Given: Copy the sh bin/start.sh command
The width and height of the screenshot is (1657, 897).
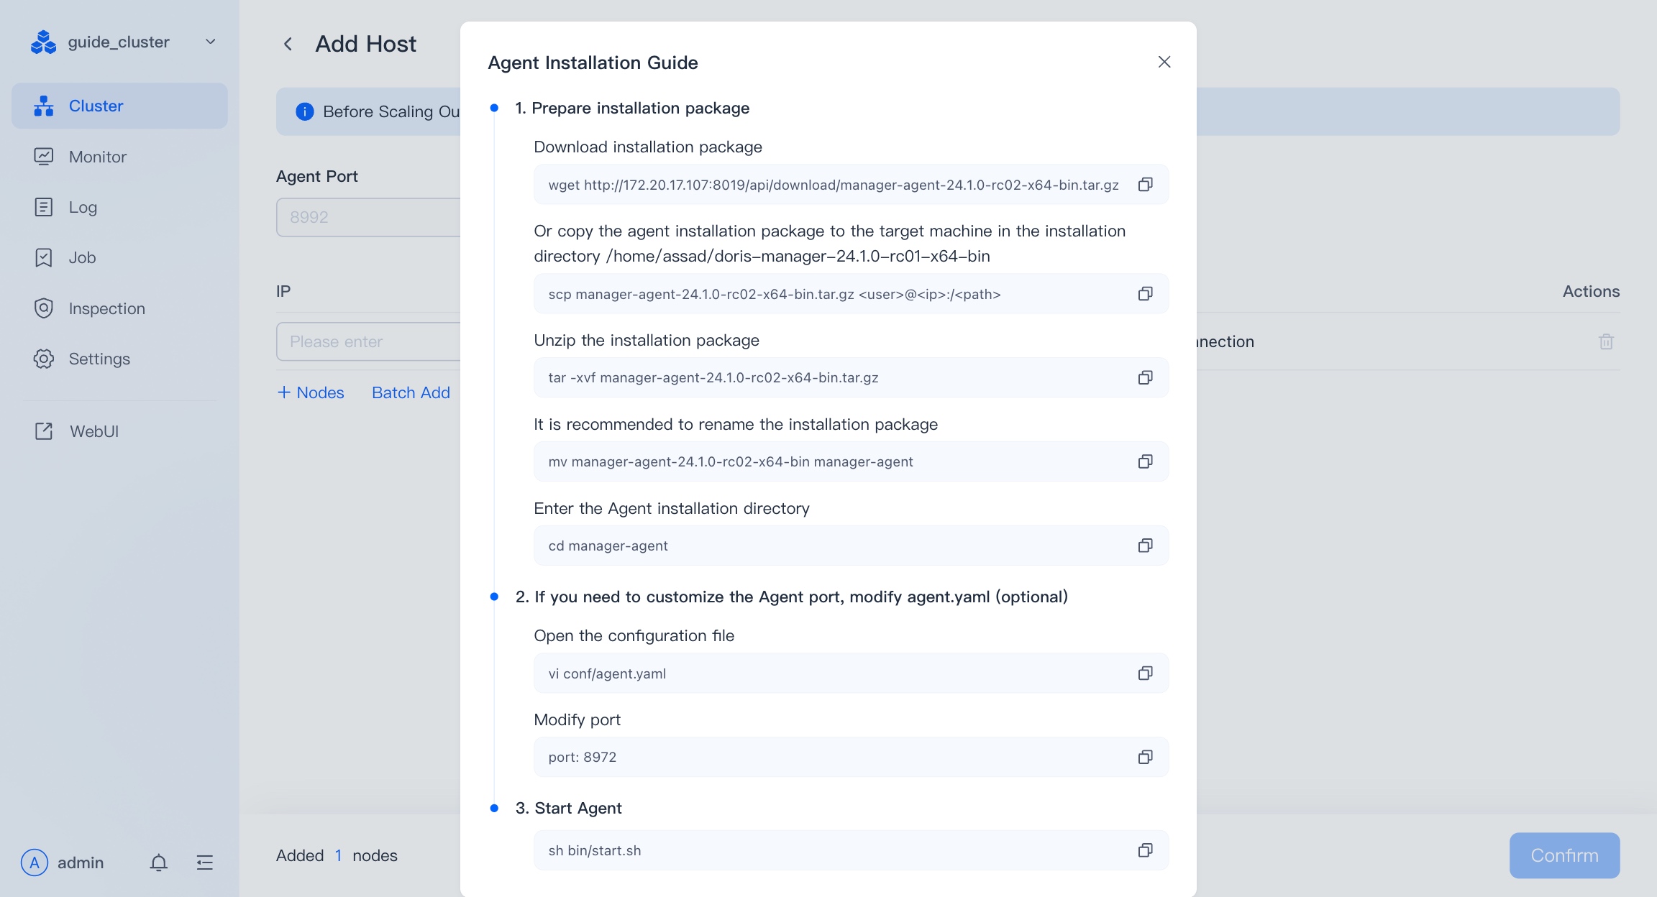Looking at the screenshot, I should [1145, 850].
